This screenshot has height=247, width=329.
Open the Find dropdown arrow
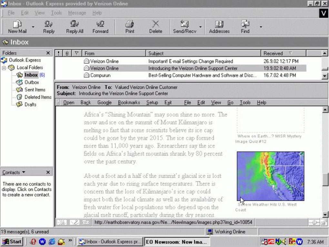[261, 27]
